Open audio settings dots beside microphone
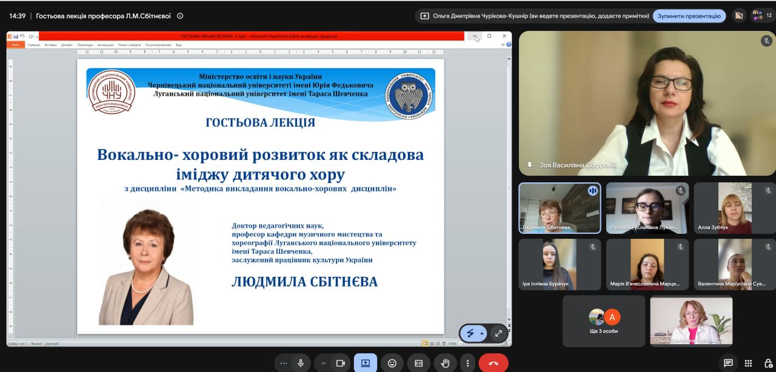The image size is (776, 372). (283, 363)
